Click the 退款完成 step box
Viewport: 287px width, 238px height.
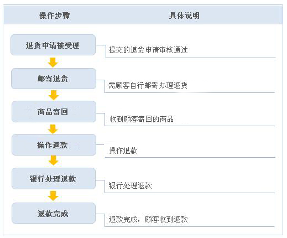pyautogui.click(x=54, y=213)
